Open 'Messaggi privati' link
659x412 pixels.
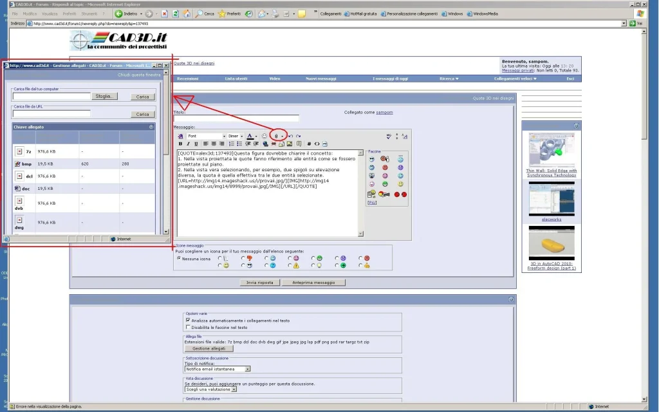click(518, 71)
